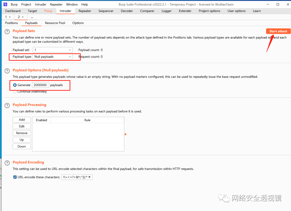Select the Generate payloads radio button

[15, 85]
